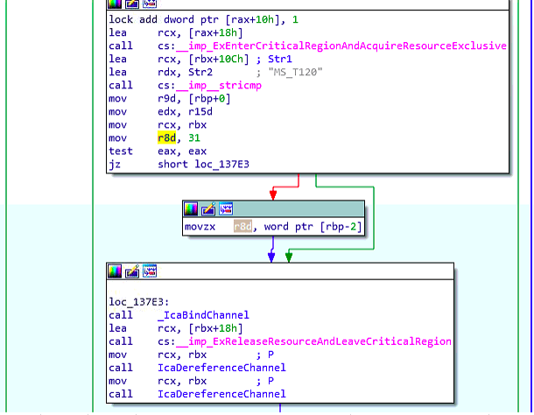Click group nodes icon on the top code block
Image resolution: width=534 pixels, height=415 pixels.
pos(149,4)
